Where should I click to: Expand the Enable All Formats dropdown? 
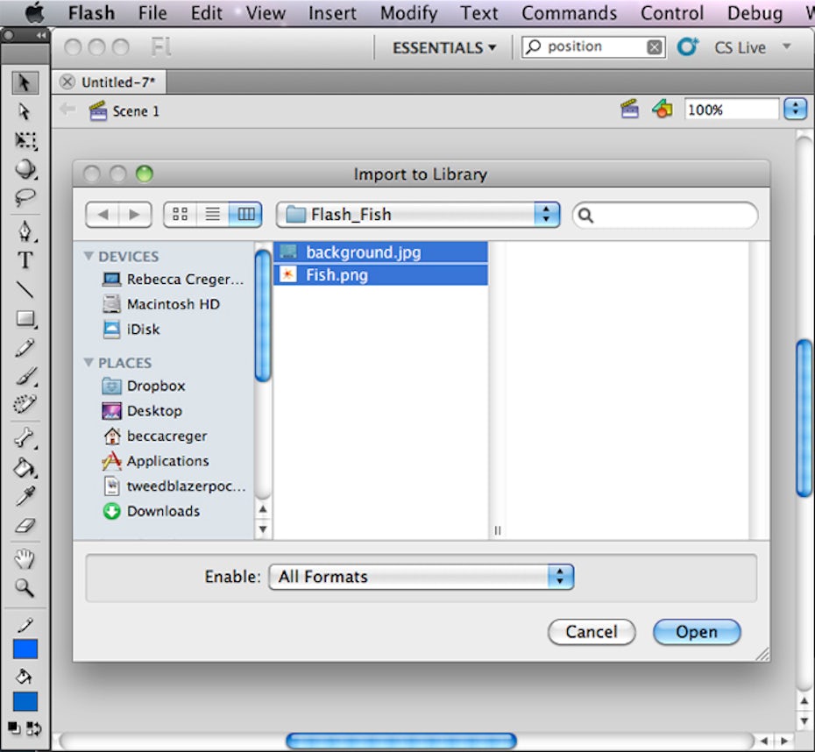421,577
